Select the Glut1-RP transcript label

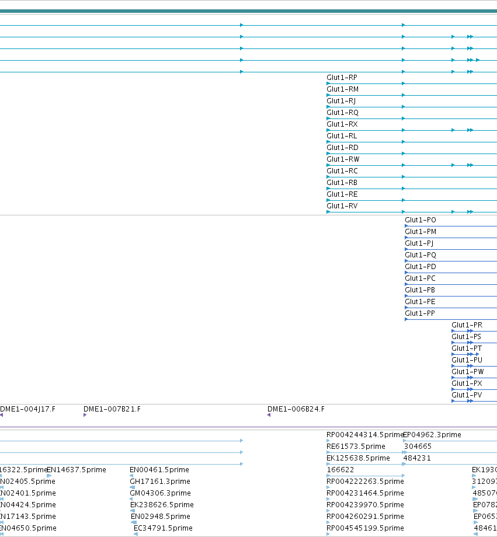342,78
